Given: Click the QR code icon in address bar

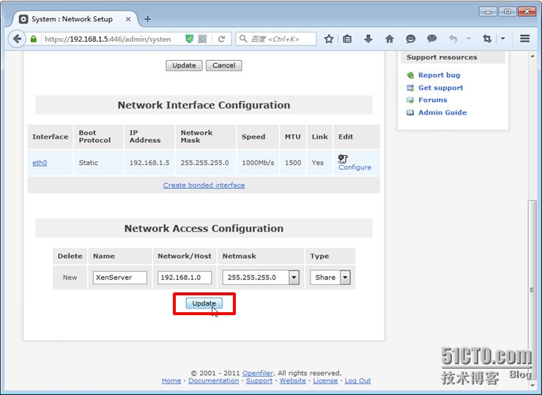Looking at the screenshot, I should point(203,39).
